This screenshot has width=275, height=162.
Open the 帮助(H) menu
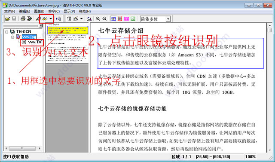[85, 12]
